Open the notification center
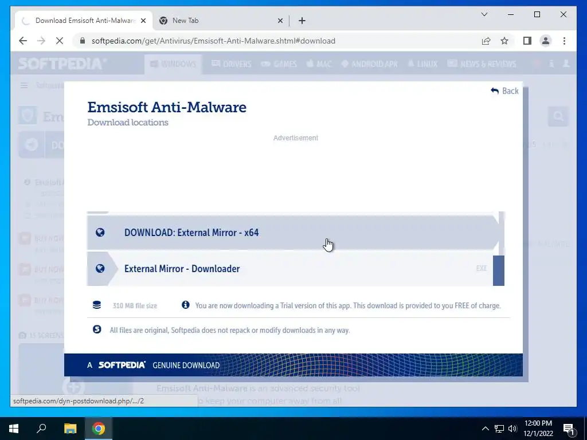This screenshot has width=587, height=440. coord(569,429)
